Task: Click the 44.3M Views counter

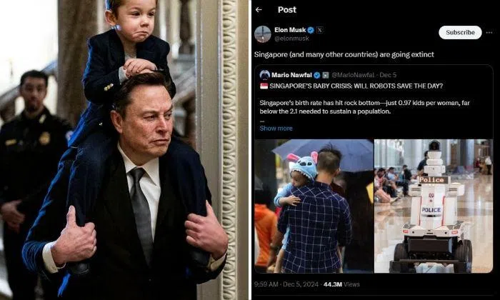Action: point(341,284)
